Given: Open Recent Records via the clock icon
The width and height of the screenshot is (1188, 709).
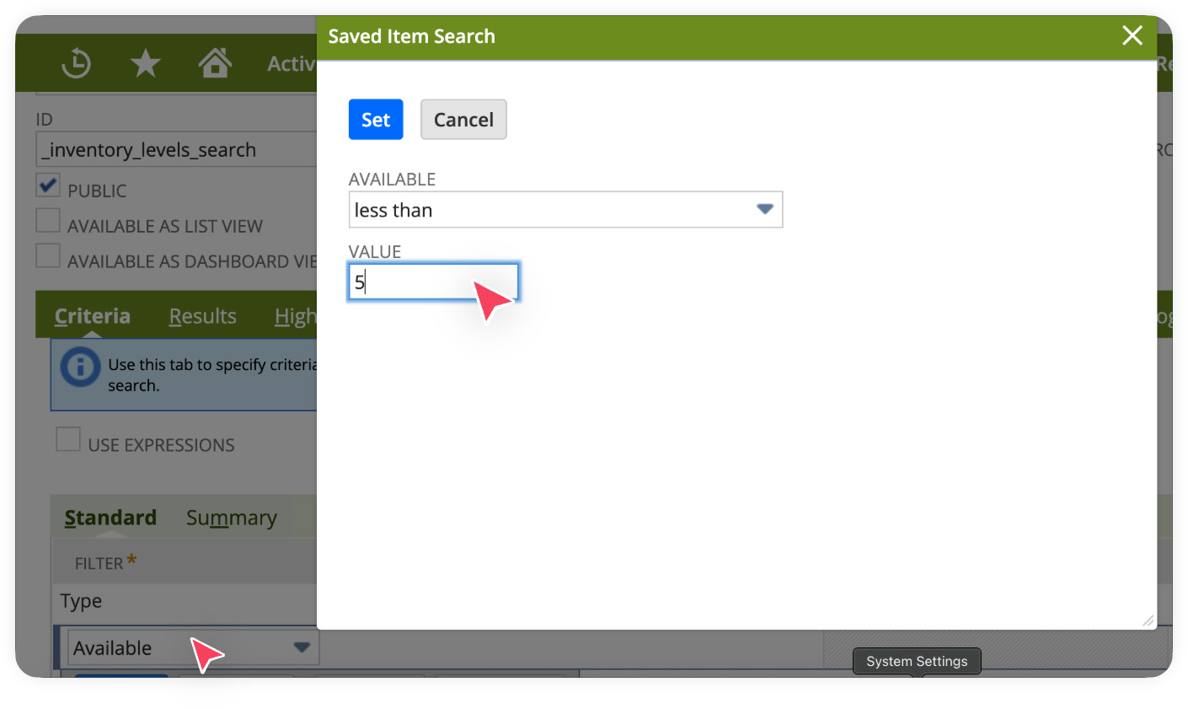Looking at the screenshot, I should point(76,62).
